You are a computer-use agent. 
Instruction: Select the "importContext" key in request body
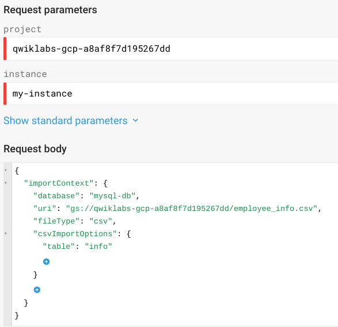coord(59,183)
